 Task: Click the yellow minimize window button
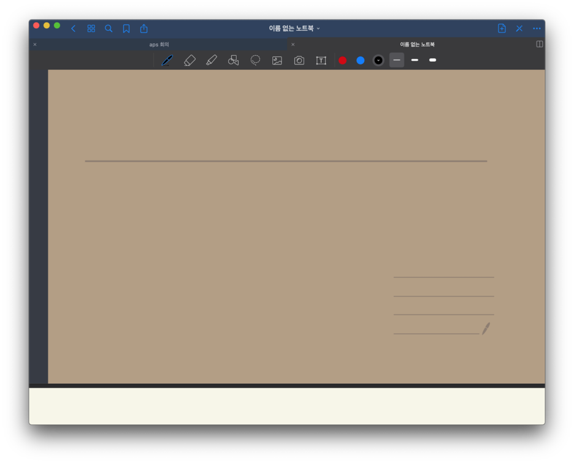click(47, 25)
